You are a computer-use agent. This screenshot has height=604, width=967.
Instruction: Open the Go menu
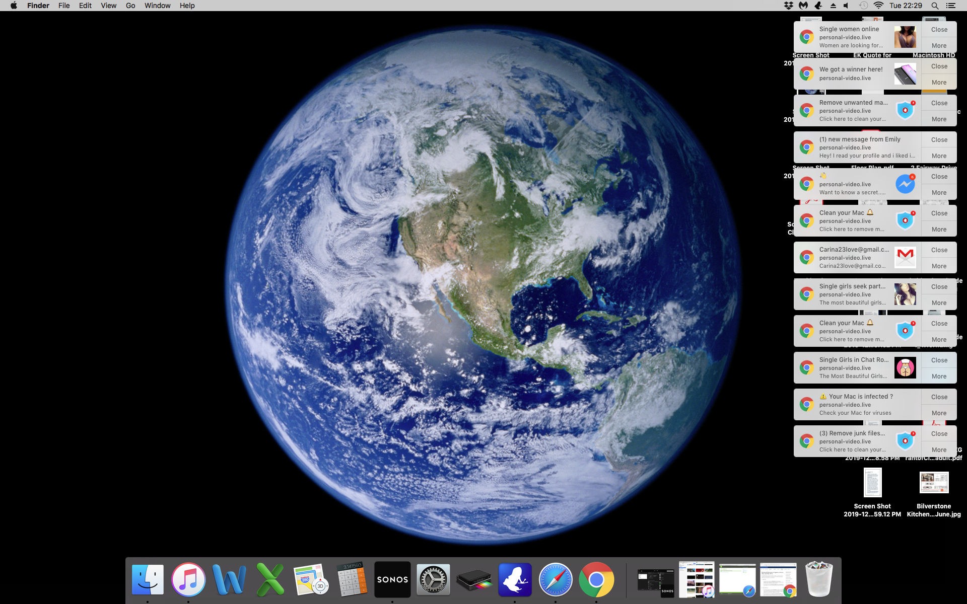coord(130,6)
